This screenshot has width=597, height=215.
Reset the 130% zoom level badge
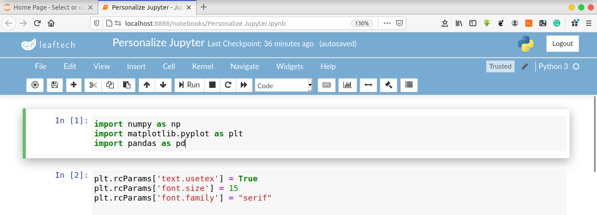(x=362, y=24)
